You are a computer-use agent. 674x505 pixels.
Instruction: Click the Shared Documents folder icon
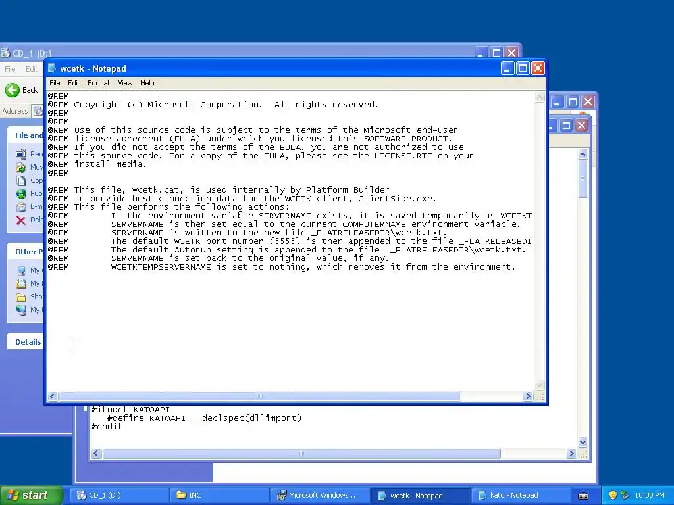point(21,297)
